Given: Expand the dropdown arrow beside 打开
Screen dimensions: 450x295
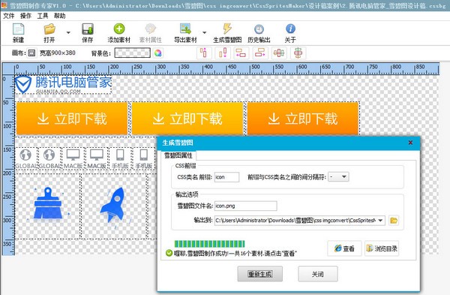Looking at the screenshot, I should (x=68, y=32).
